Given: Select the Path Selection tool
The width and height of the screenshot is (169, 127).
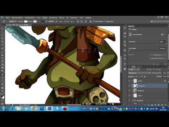Looking at the screenshot, I should 2,81.
